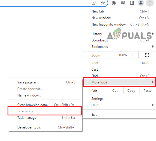The image size is (156, 141).
Task: Select Clear browsing data... in submenu
Action: coord(45,105)
